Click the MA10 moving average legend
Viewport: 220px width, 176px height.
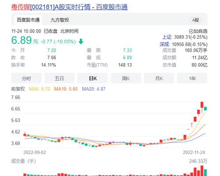(66, 89)
